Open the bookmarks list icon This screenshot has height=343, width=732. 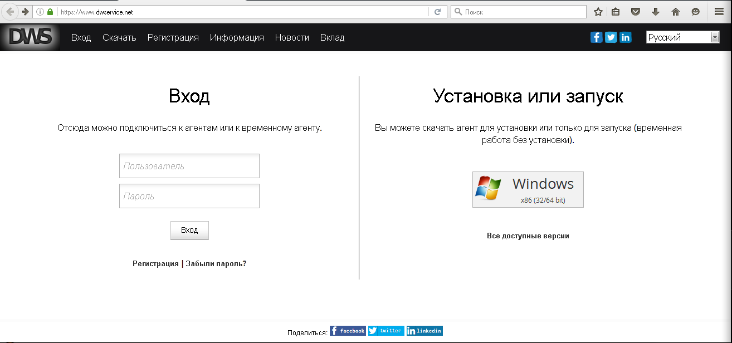point(616,12)
